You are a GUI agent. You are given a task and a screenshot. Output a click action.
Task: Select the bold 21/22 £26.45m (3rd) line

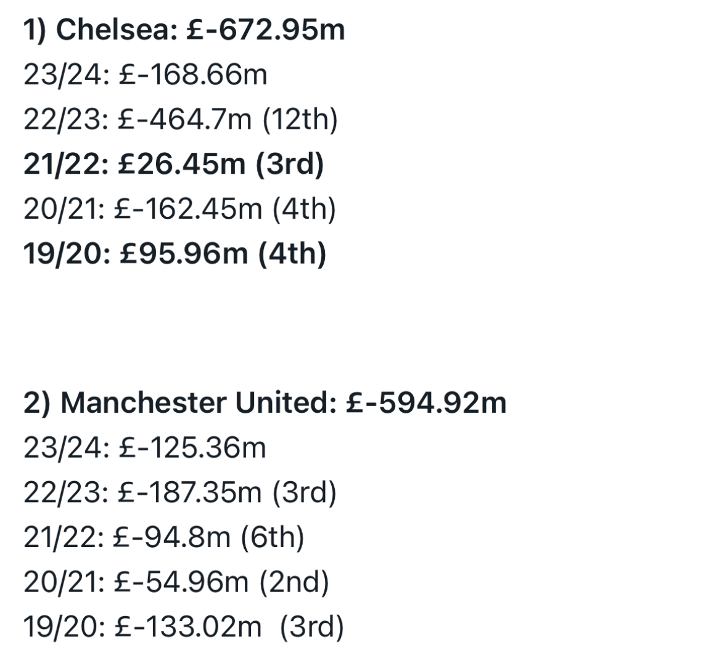coord(173,164)
